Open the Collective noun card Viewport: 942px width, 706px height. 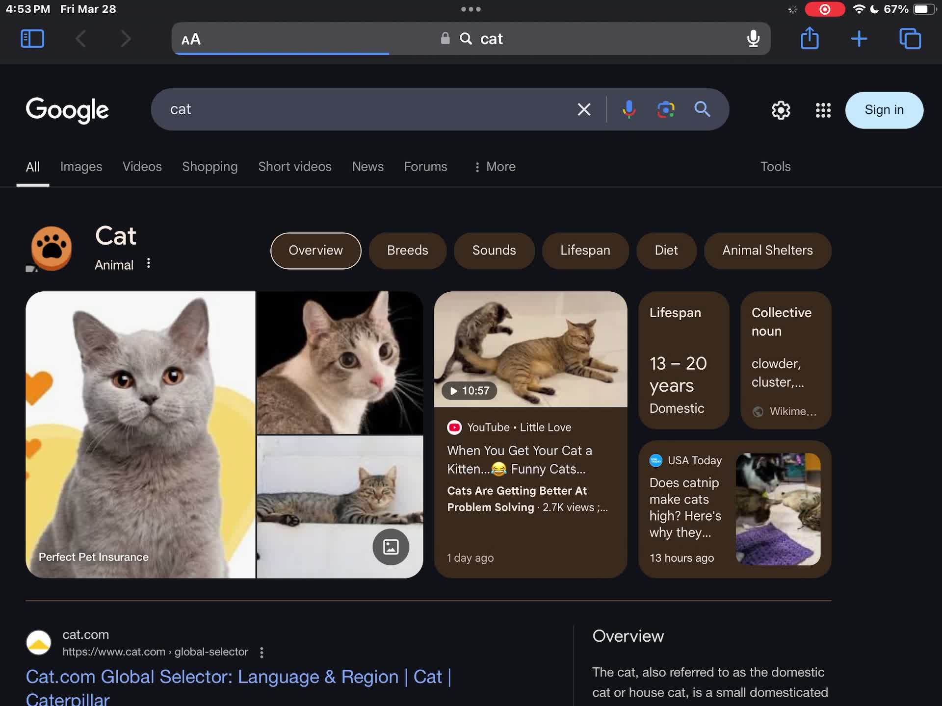pyautogui.click(x=785, y=360)
